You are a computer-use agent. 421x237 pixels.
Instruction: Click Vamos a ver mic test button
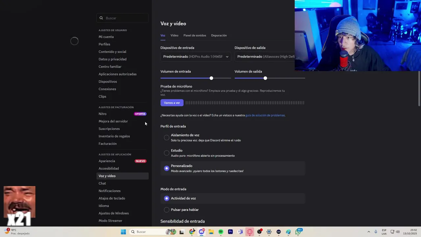click(172, 103)
